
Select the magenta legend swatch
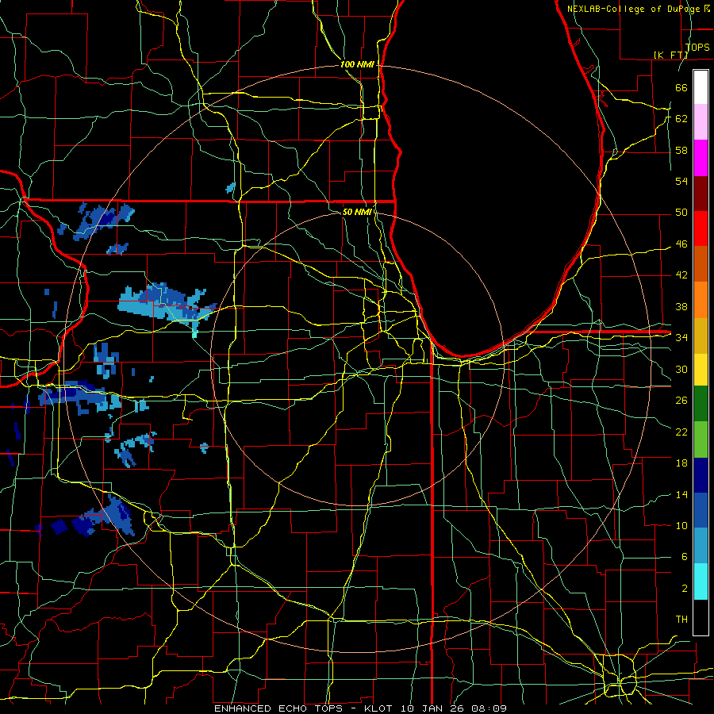701,158
